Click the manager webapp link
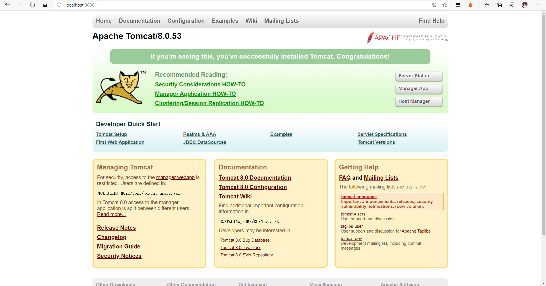Viewport: 546px width, 286px height. 175,177
